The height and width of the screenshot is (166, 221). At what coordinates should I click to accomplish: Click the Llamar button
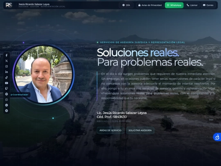[x=192, y=5]
